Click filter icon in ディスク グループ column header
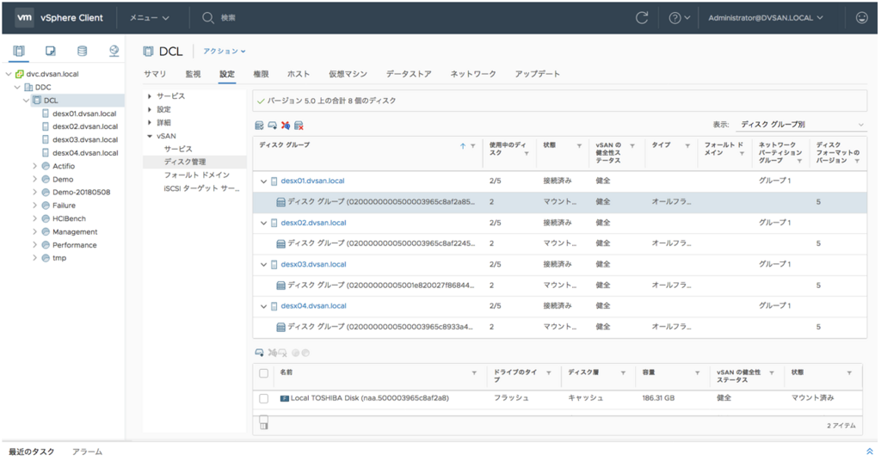Screen dimensions: 881x461 pos(473,146)
